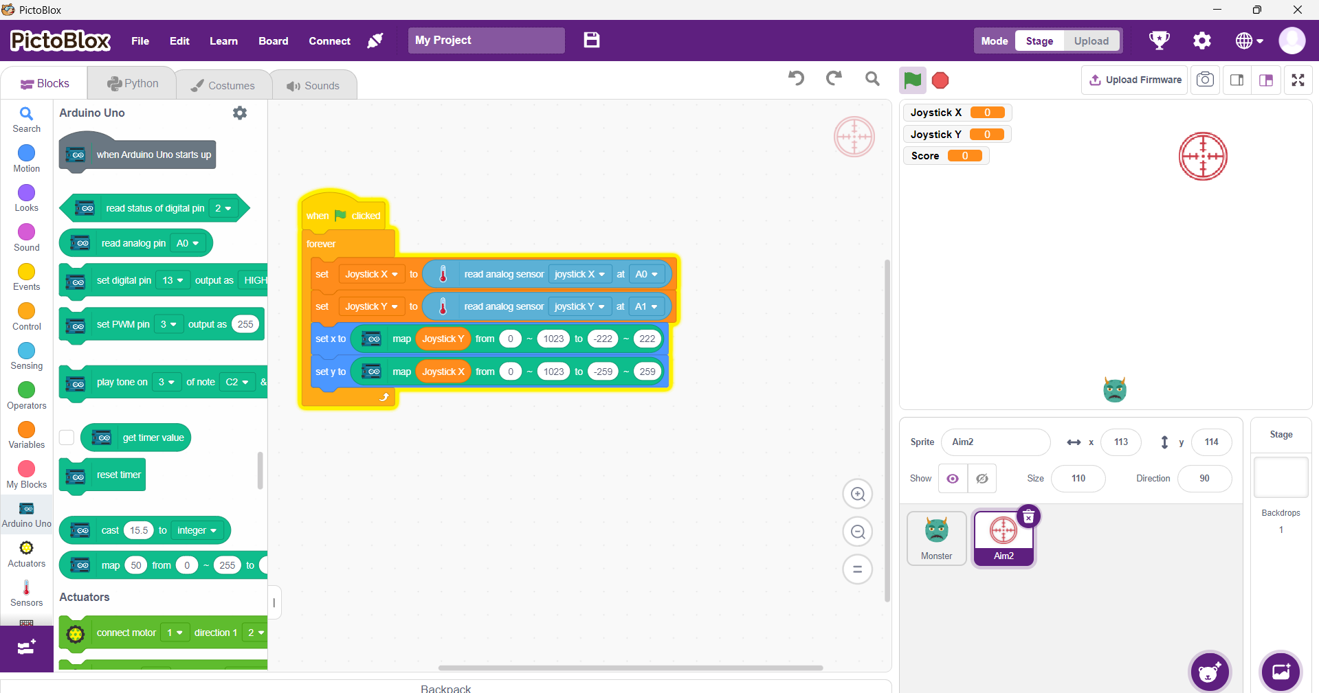Click the user profile avatar
The image size is (1319, 693).
click(x=1292, y=41)
